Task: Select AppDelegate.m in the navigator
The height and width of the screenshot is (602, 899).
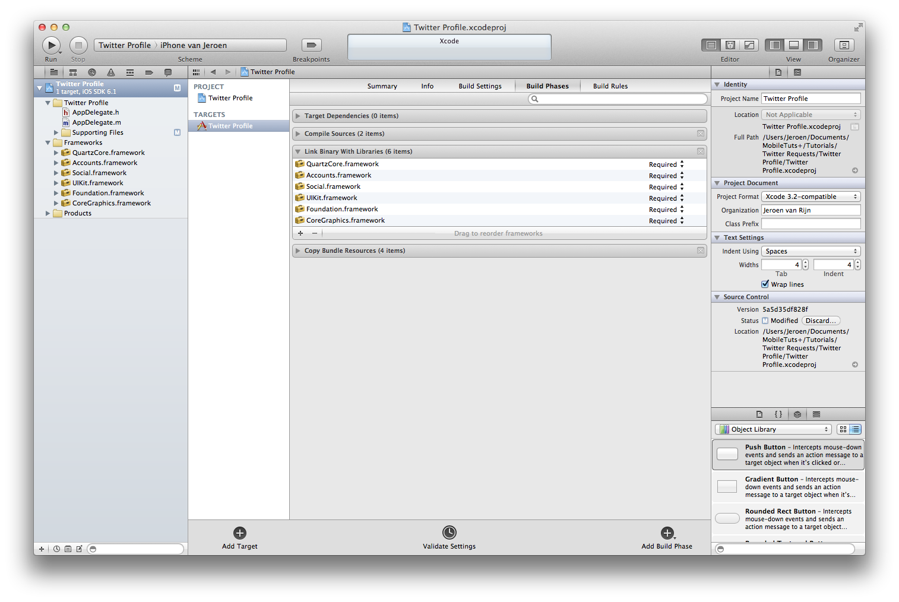Action: [96, 122]
